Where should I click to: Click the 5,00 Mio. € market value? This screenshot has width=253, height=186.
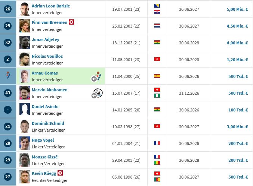[x=237, y=9]
